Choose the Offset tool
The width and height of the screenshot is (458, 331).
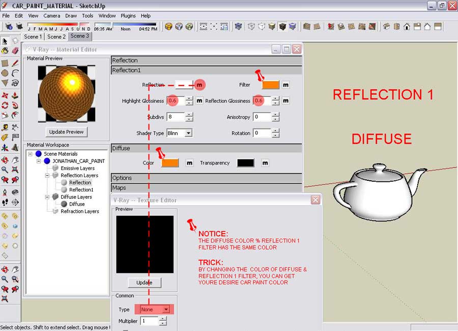[15, 115]
